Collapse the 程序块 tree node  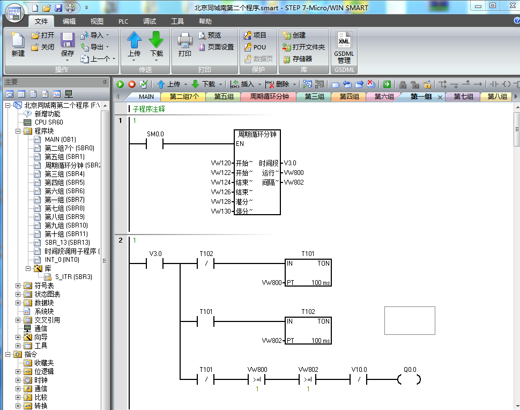[x=18, y=131]
